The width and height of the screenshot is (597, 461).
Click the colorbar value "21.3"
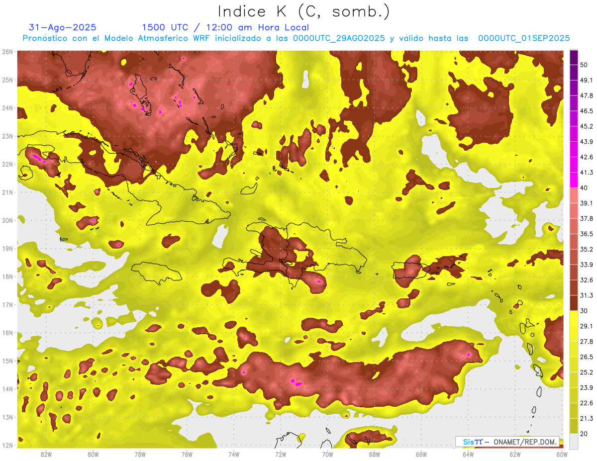(587, 418)
